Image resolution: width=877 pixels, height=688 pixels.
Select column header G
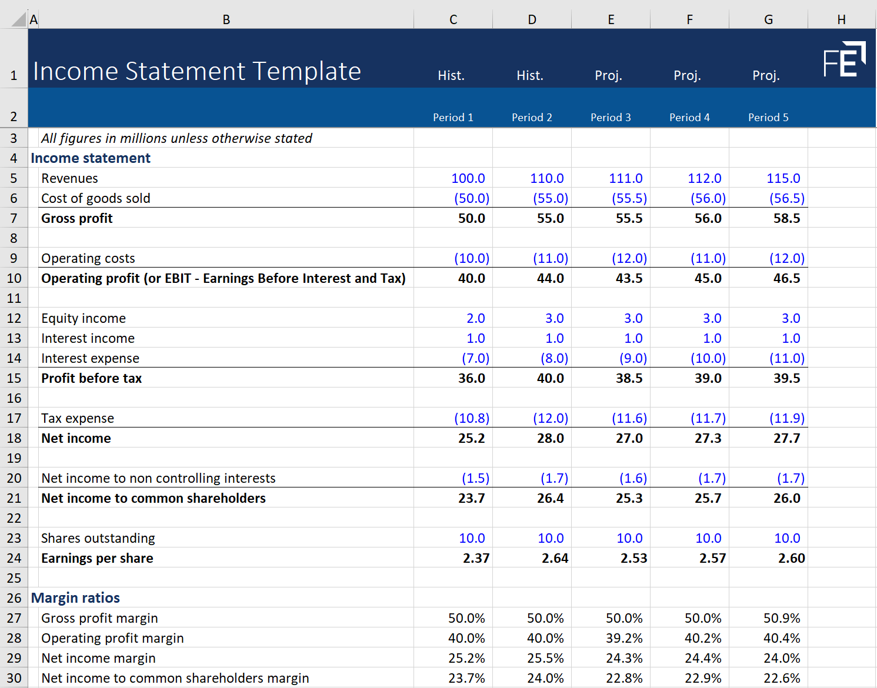[768, 19]
